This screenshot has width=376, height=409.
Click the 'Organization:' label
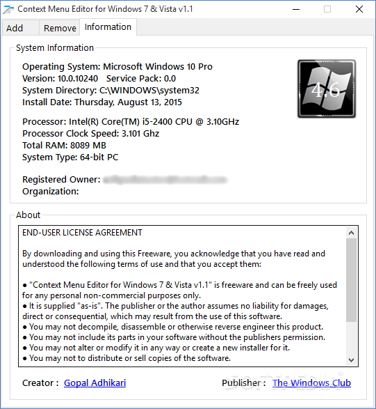51,192
